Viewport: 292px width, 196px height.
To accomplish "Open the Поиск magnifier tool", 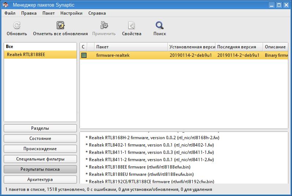I will coord(160,25).
